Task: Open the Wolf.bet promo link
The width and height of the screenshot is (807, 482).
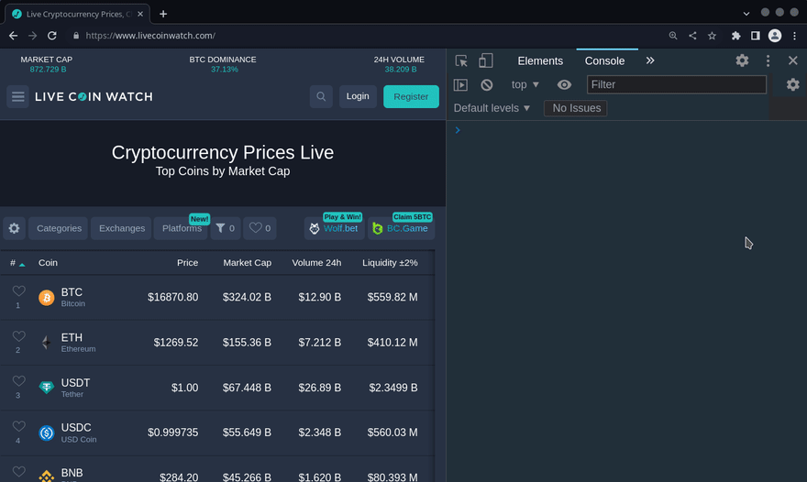Action: click(x=335, y=228)
